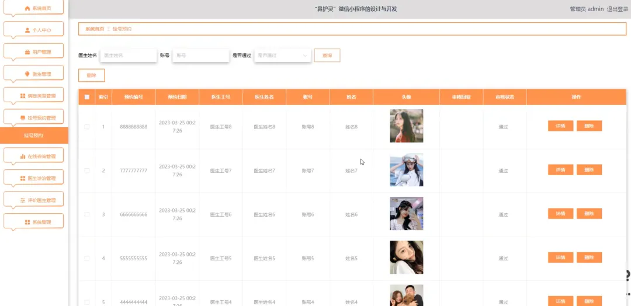Click the date cell in 医生工号7 row
The height and width of the screenshot is (306, 631).
pyautogui.click(x=177, y=171)
